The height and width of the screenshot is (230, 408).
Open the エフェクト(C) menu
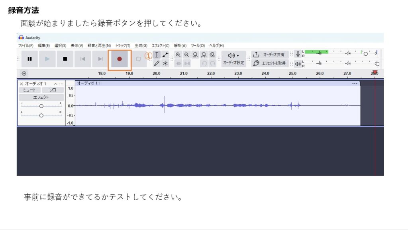click(x=160, y=46)
